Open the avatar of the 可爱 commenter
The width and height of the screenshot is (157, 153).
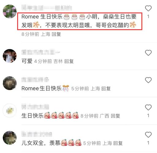tap(9, 56)
